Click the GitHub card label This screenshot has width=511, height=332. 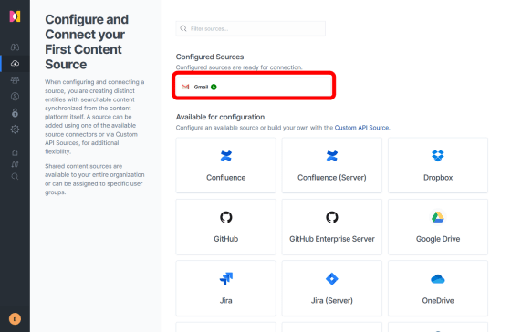pos(226,239)
